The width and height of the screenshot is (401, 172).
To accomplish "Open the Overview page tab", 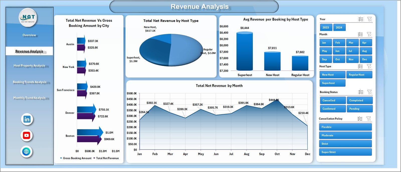I will [x=29, y=35].
